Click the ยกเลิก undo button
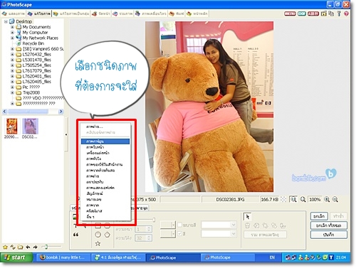The image size is (356, 268). coord(319,216)
